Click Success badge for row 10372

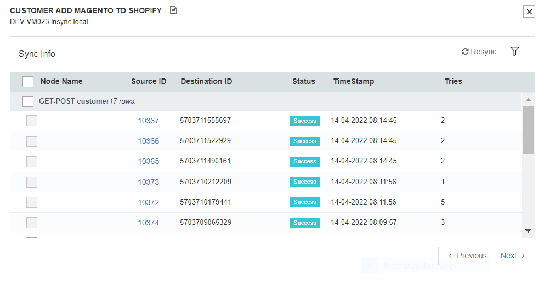[x=304, y=202]
